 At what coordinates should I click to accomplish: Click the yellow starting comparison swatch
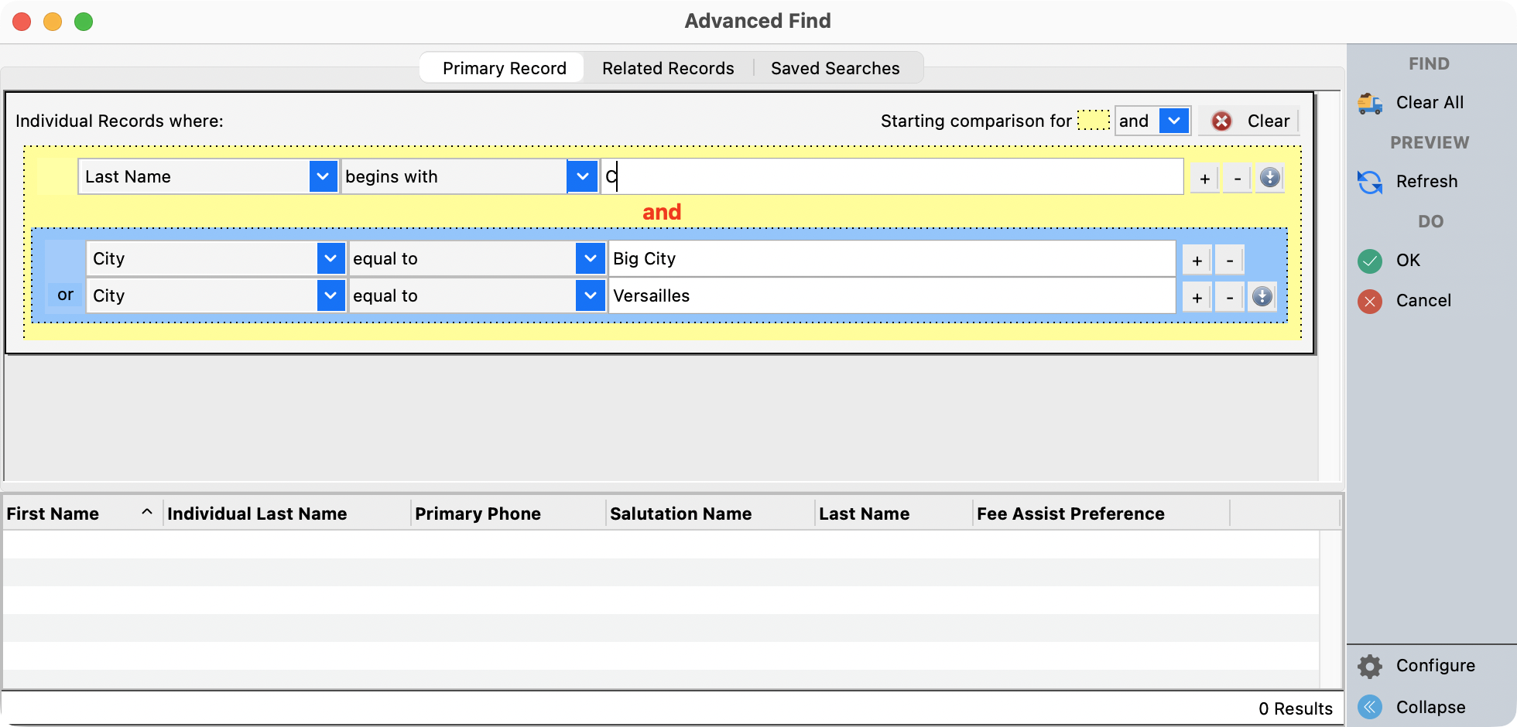pos(1094,120)
